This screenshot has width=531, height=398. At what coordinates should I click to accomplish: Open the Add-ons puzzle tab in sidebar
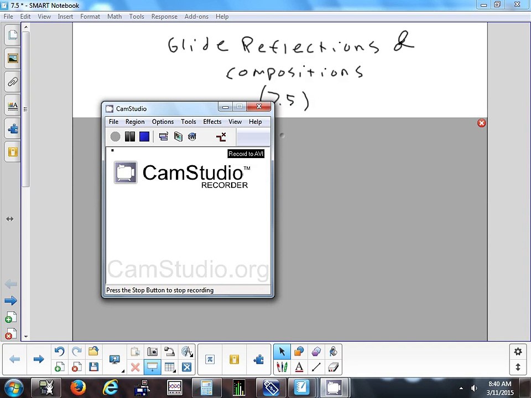coord(13,129)
